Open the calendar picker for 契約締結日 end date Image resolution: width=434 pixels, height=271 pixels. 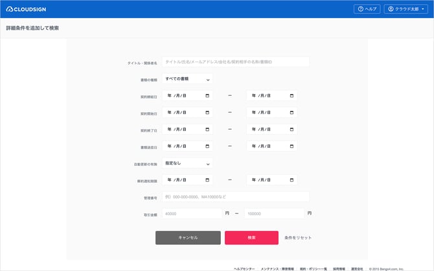click(291, 96)
